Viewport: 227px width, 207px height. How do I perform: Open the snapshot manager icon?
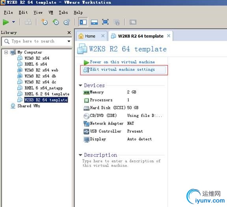(x=67, y=22)
